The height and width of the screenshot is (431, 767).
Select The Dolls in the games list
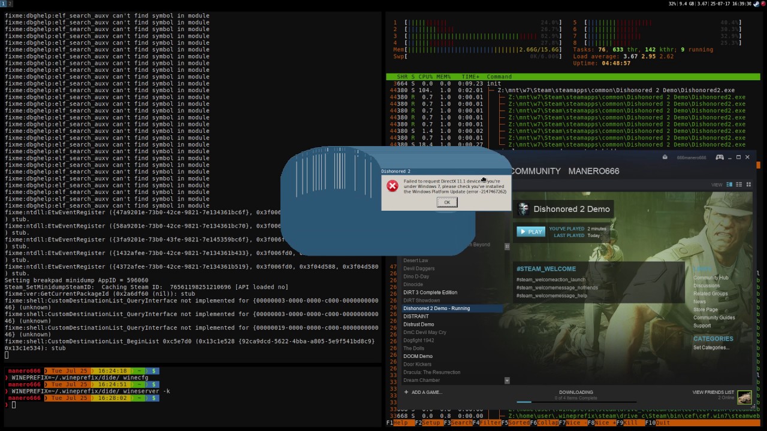point(414,348)
